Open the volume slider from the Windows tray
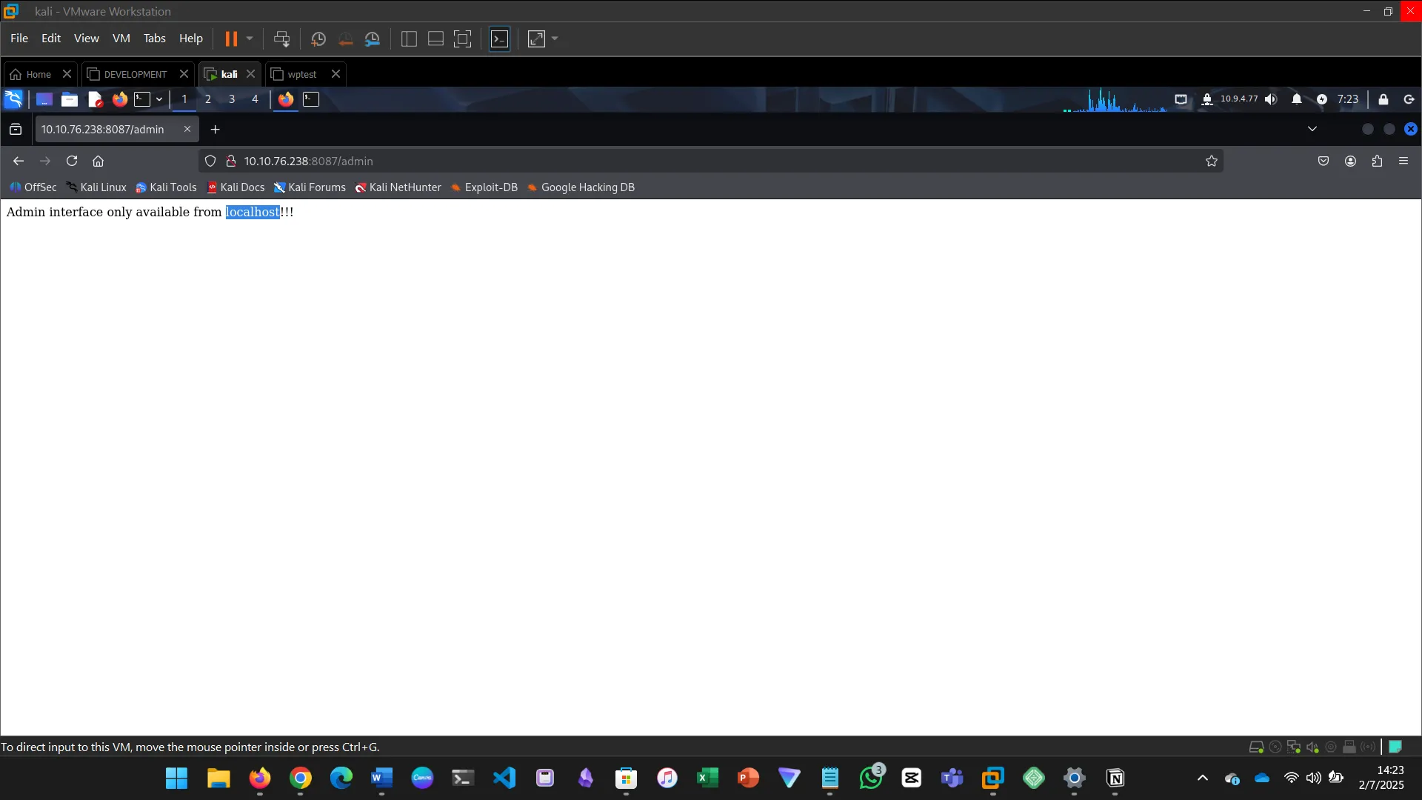 click(x=1314, y=778)
